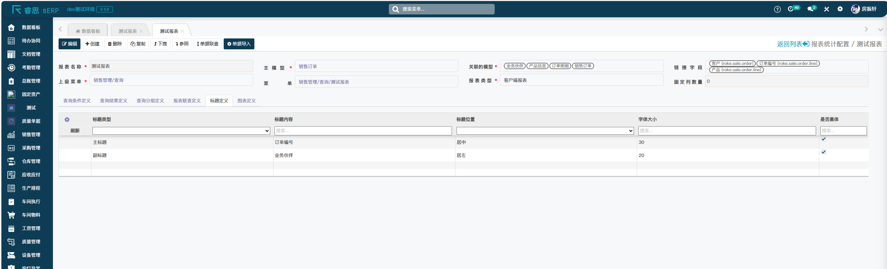Click the 仓库管理 sidebar icon
The width and height of the screenshot is (887, 269).
(11, 161)
